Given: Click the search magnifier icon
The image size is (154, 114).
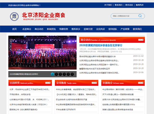Looking at the screenshot, I should click(x=140, y=16).
